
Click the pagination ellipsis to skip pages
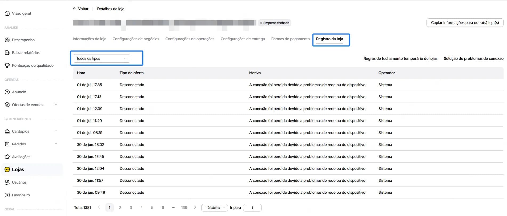[x=174, y=207]
